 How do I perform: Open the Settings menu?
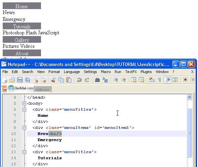pyautogui.click(x=90, y=72)
